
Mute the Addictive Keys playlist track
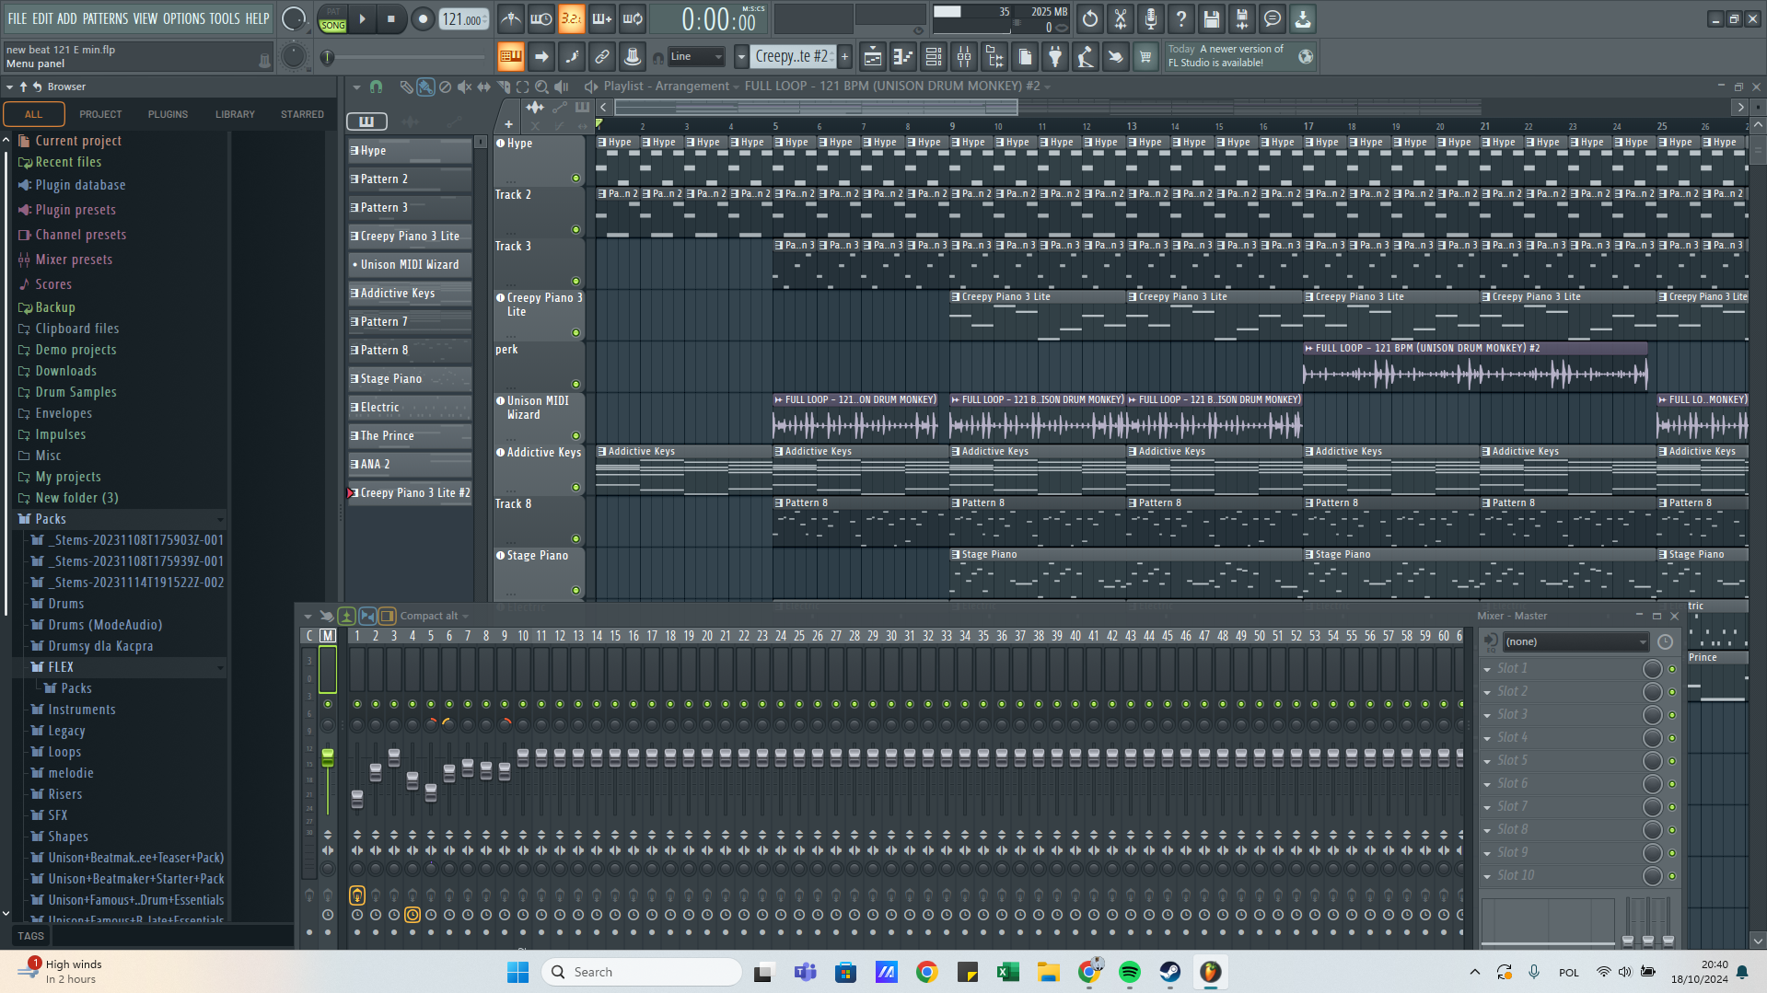[x=575, y=488]
